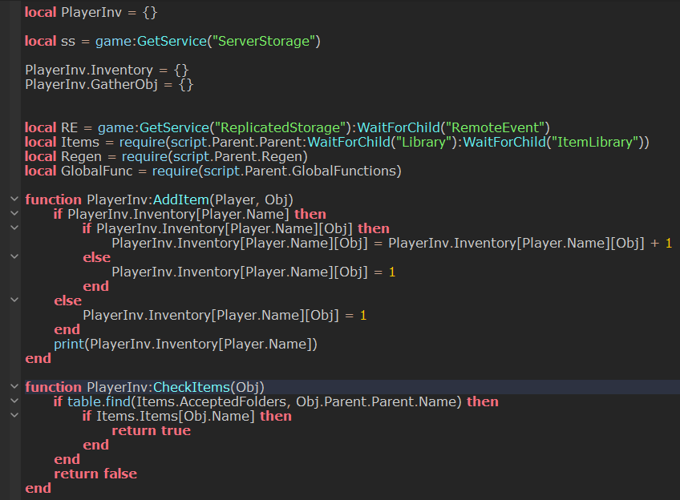The height and width of the screenshot is (500, 680).
Task: Click 'table.find' in CheckItems
Action: 99,401
